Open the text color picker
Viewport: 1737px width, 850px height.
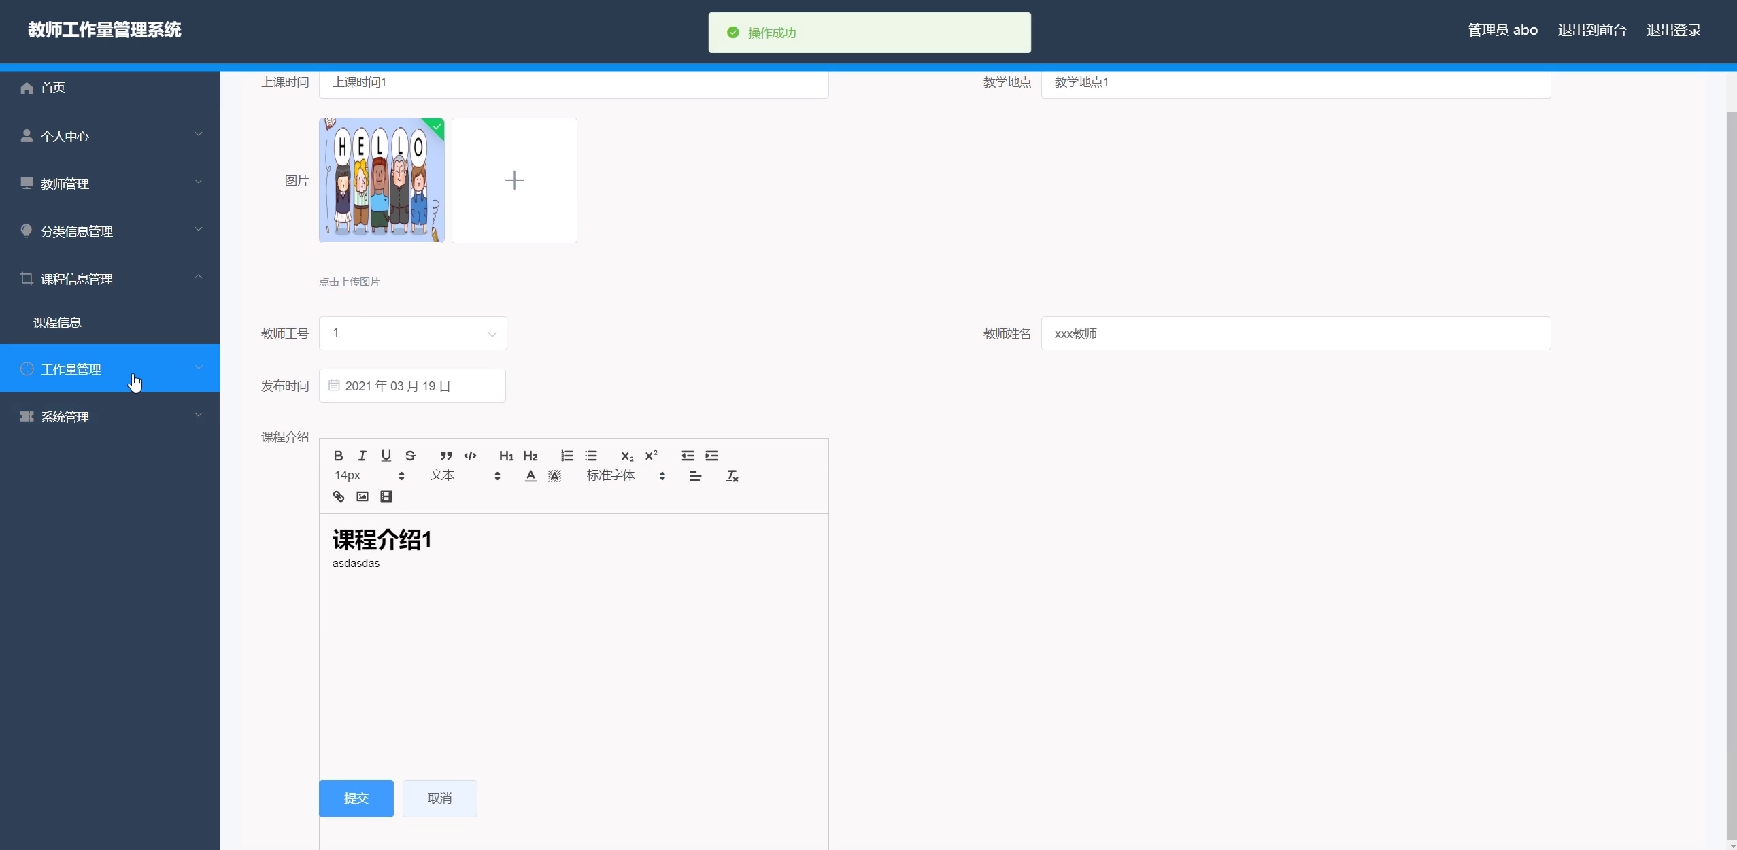tap(530, 476)
